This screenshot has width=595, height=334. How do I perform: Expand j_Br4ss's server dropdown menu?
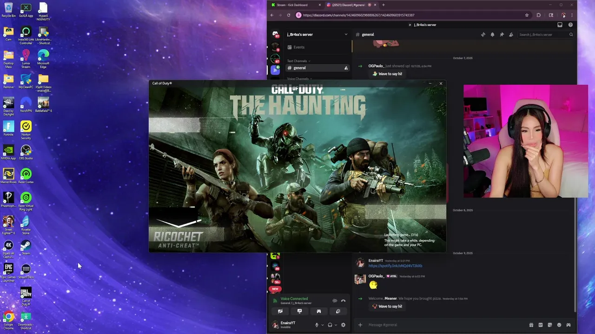pyautogui.click(x=346, y=34)
